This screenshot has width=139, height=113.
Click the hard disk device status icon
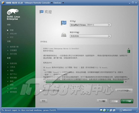click(101, 110)
